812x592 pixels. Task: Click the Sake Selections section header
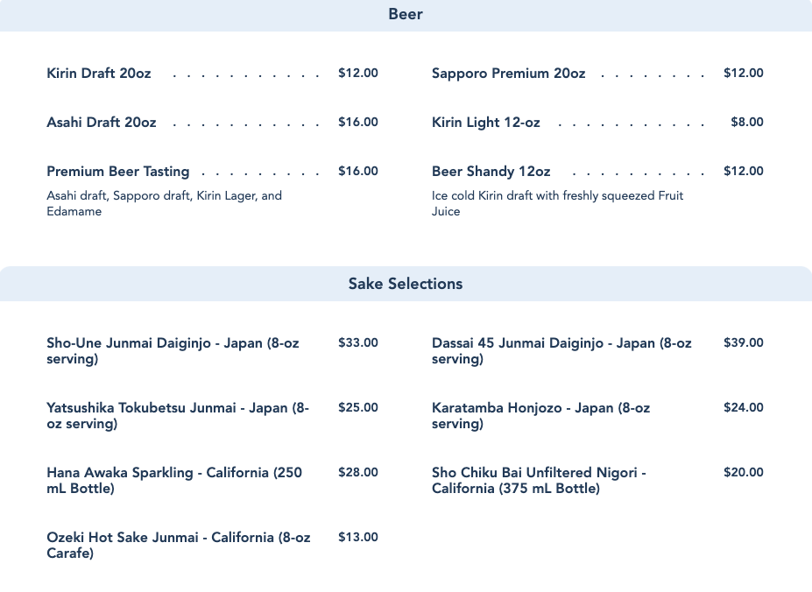pyautogui.click(x=406, y=284)
